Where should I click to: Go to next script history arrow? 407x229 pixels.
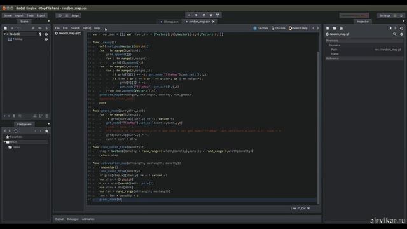(x=318, y=28)
